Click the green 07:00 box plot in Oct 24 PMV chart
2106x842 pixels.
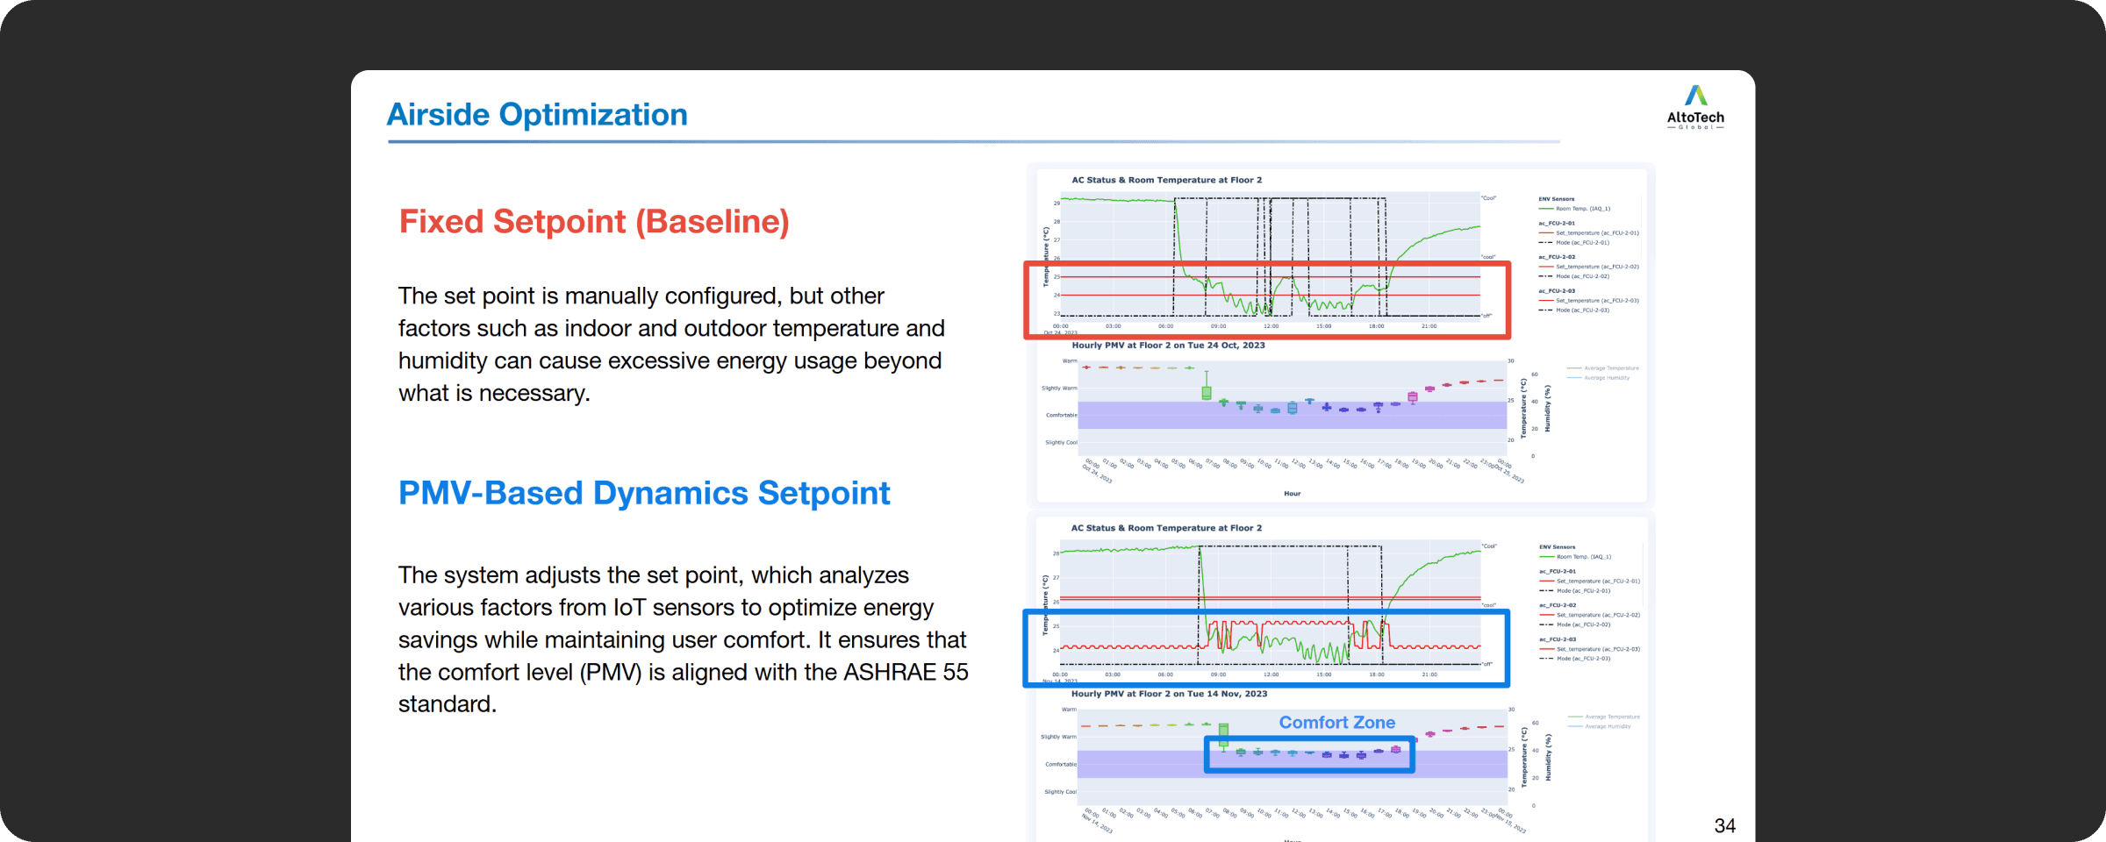(1207, 387)
